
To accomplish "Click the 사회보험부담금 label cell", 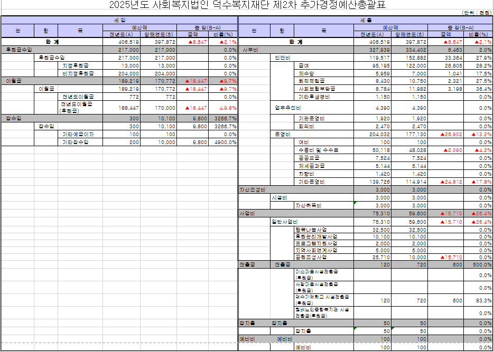I will click(x=315, y=89).
